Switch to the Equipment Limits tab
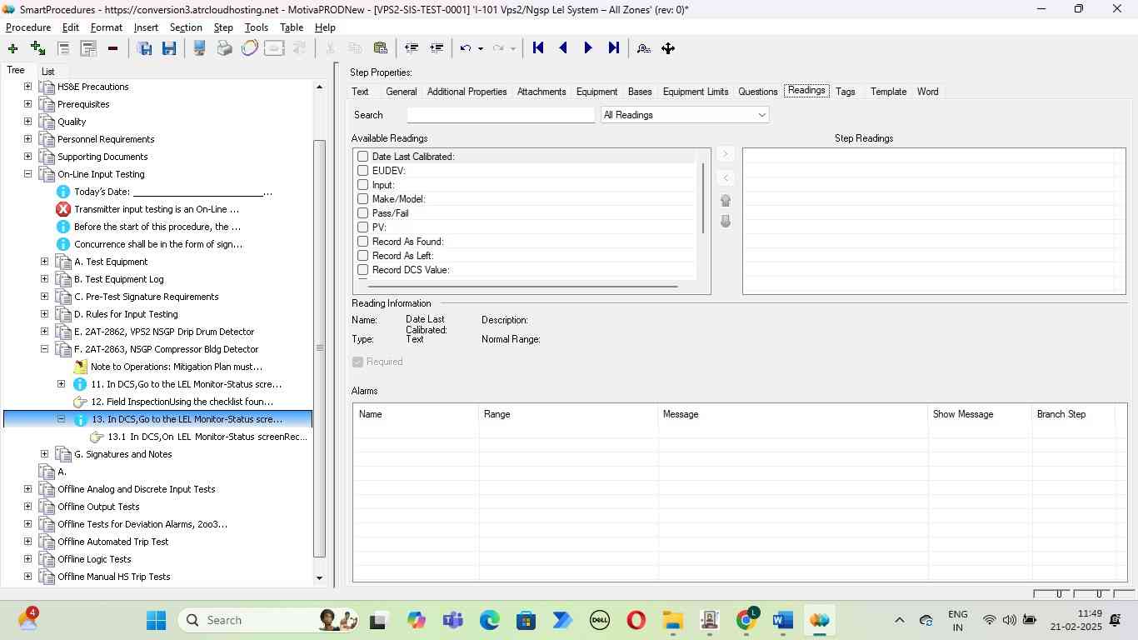This screenshot has height=640, width=1138. click(x=695, y=92)
